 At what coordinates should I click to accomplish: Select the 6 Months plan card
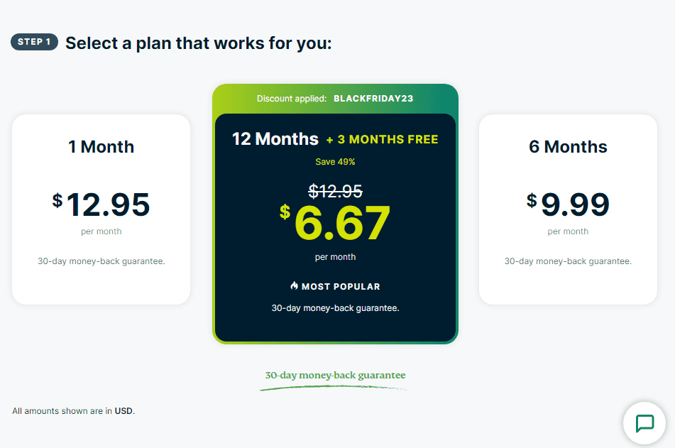click(568, 209)
